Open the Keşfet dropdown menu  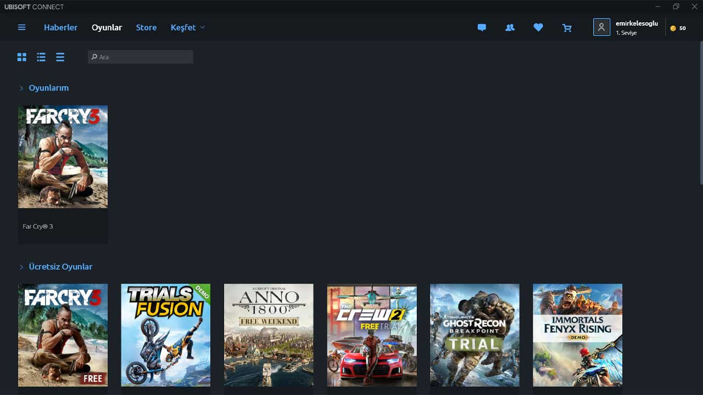[x=187, y=27]
